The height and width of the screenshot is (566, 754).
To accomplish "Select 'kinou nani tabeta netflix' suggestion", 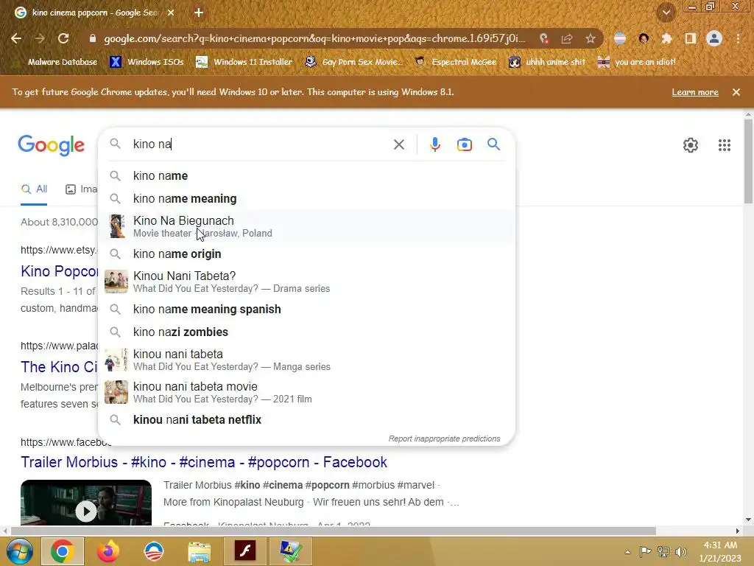I will click(x=306, y=419).
